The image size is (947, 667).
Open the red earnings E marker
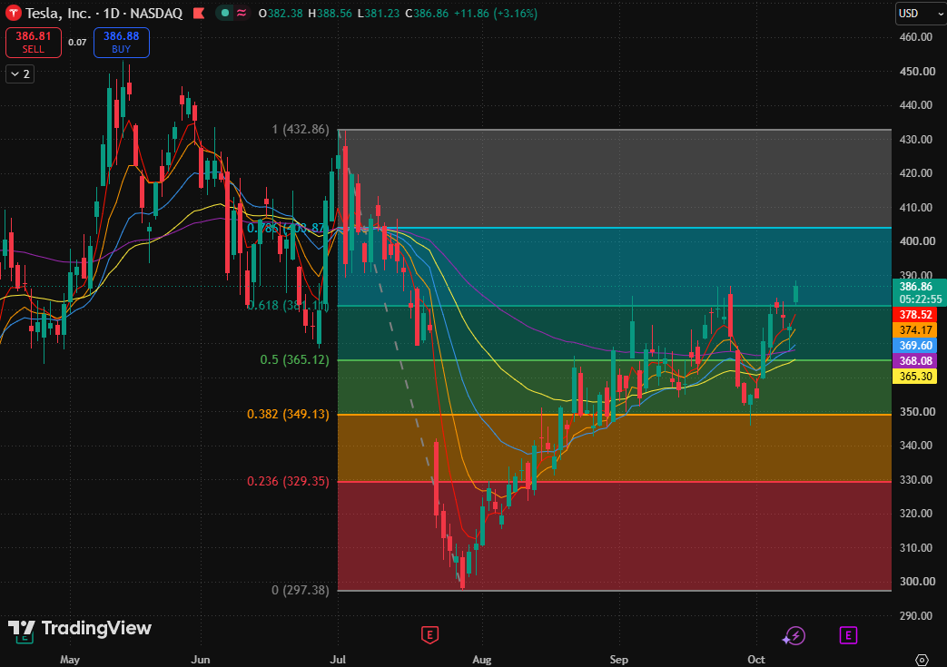pyautogui.click(x=429, y=634)
